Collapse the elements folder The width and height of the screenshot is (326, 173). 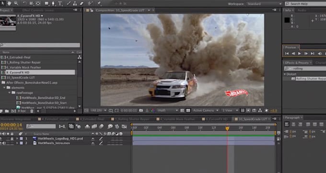click(x=5, y=88)
